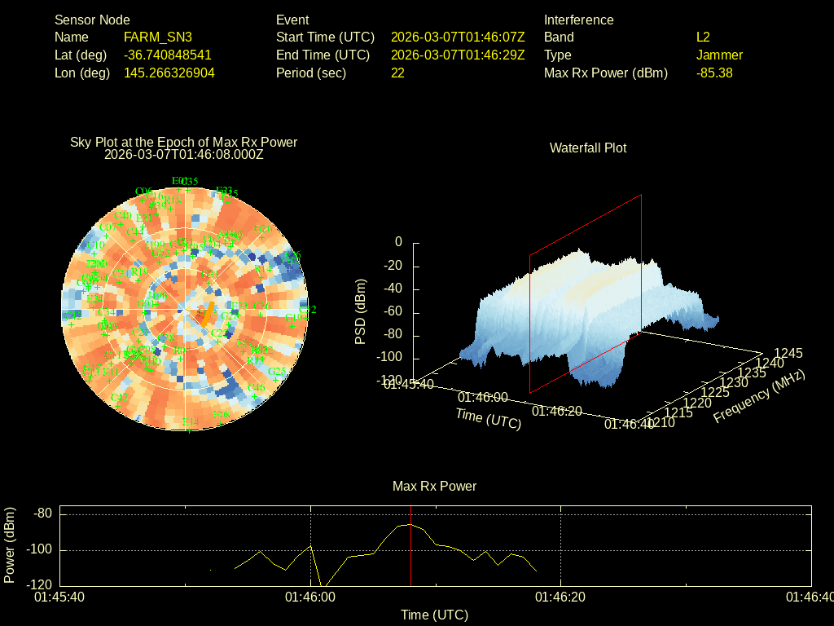The image size is (834, 626).
Task: Click the Start Time value 01:46:07Z
Action: click(458, 37)
